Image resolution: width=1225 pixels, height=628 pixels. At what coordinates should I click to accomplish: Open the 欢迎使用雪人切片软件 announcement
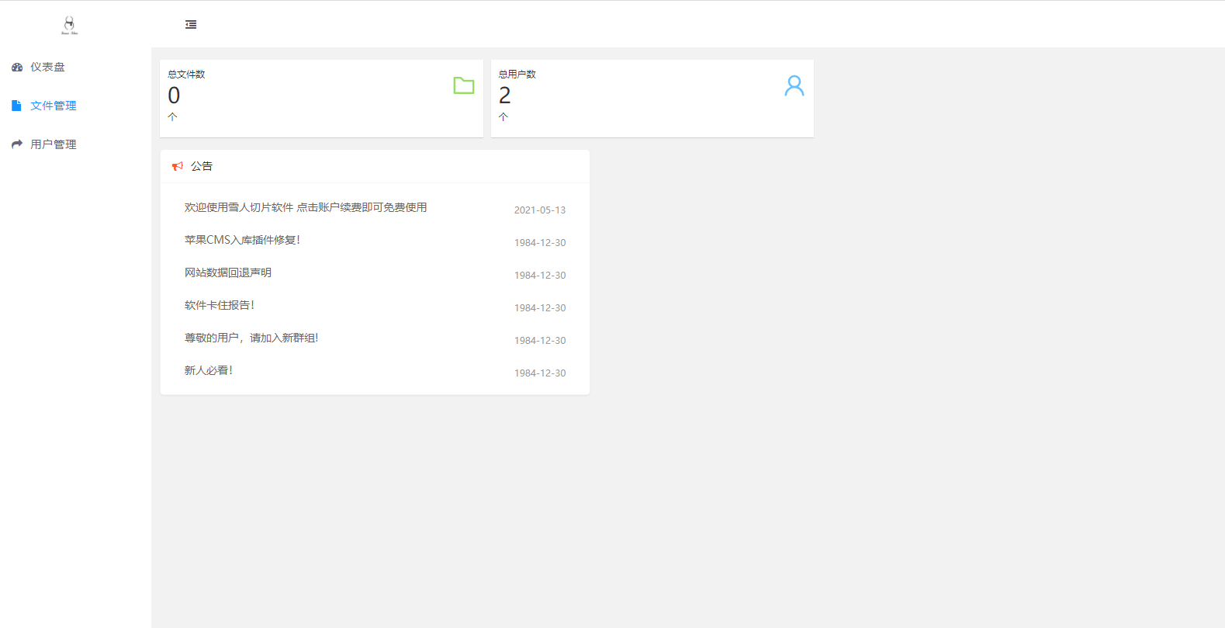[305, 207]
